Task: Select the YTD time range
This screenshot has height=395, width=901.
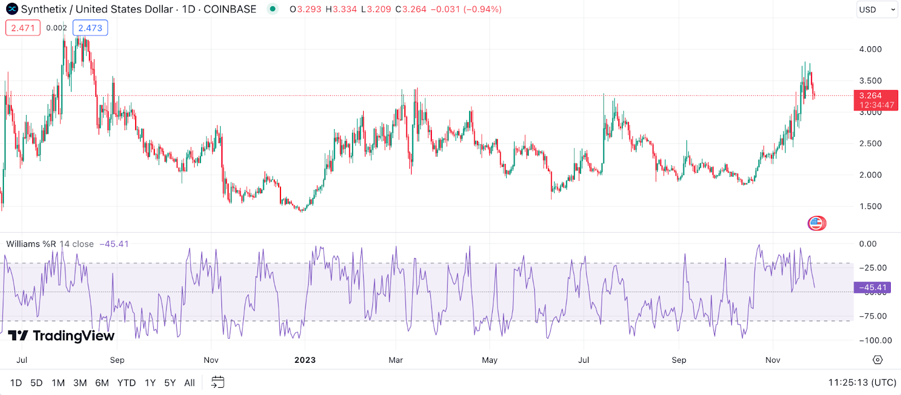Action: click(x=126, y=383)
